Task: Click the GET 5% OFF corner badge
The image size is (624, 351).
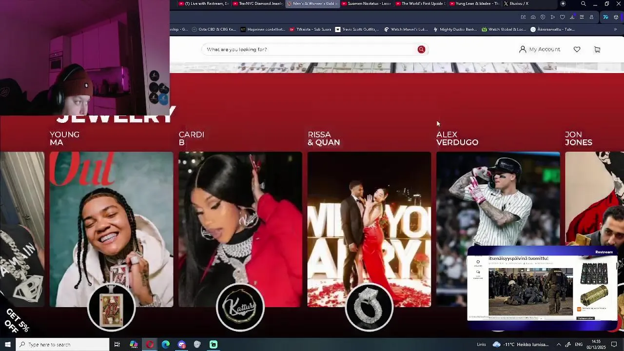Action: 16,320
